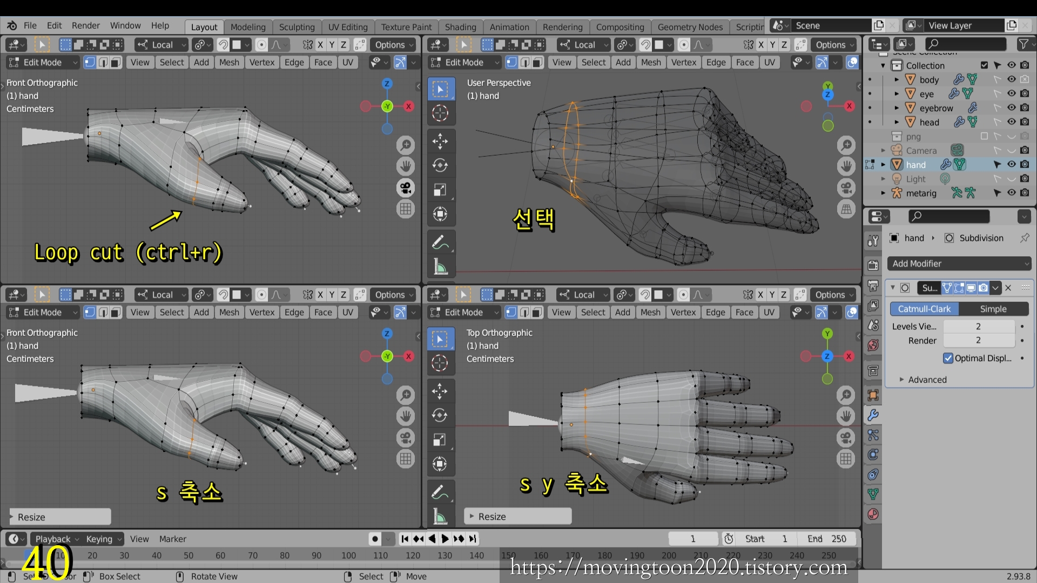This screenshot has width=1037, height=583.
Task: Open Options dropdown in top-left viewport
Action: pos(394,45)
